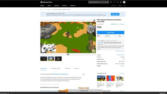Image resolution: width=167 pixels, height=94 pixels.
Task: Click the Share button
Action: point(120,36)
